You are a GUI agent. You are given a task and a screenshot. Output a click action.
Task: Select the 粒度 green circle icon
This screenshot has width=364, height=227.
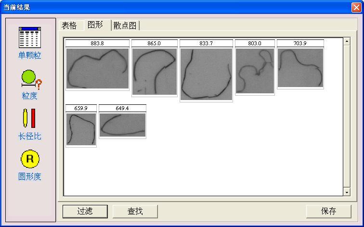32,80
